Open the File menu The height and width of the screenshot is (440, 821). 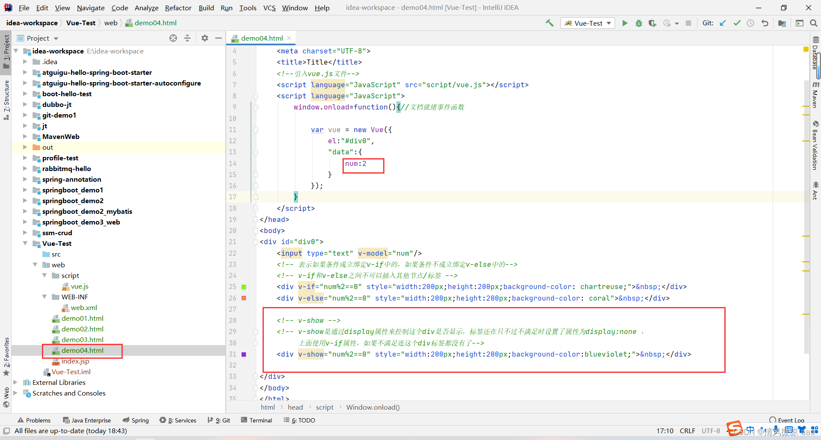[x=24, y=8]
